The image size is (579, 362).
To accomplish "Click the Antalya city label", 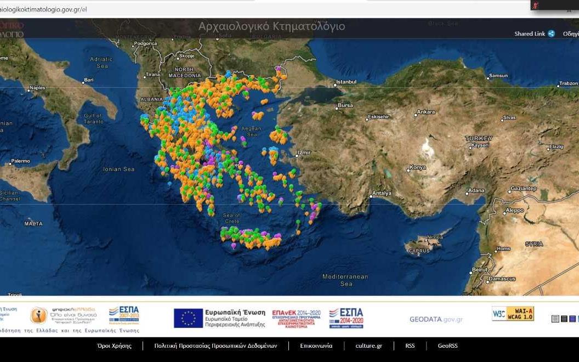I will point(382,193).
